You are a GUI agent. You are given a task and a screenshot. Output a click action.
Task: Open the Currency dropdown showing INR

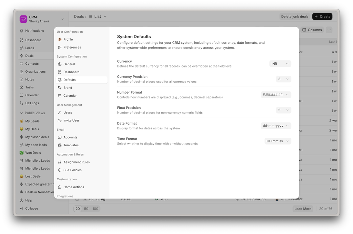point(280,64)
